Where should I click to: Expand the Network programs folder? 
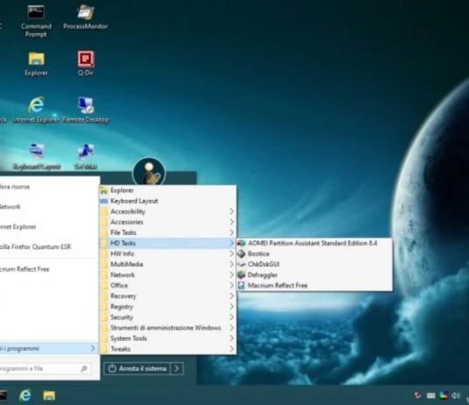coord(168,275)
